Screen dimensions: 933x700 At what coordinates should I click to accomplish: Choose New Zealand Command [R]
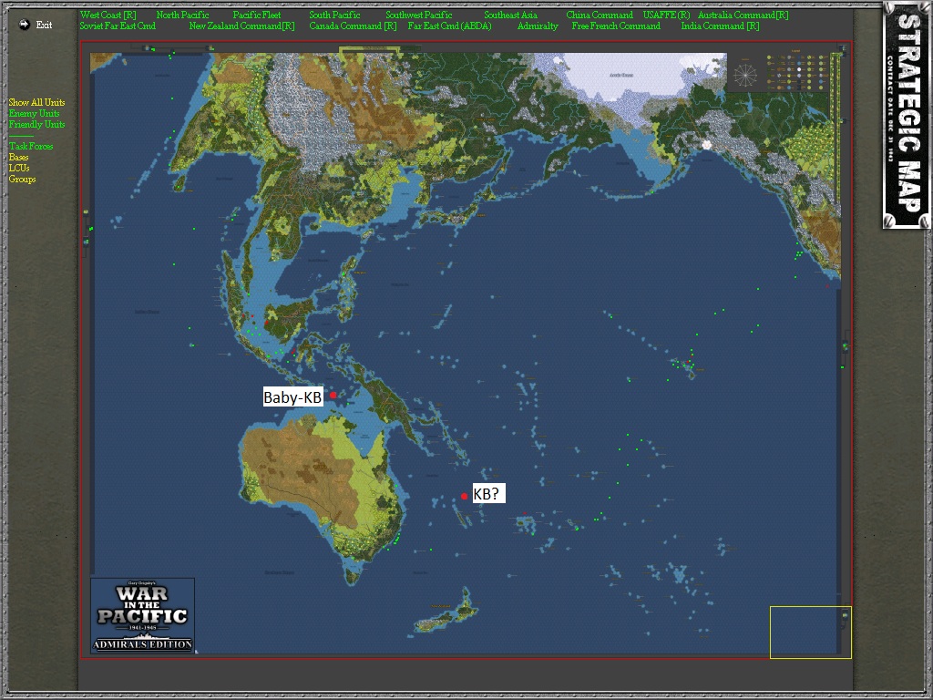tap(241, 26)
